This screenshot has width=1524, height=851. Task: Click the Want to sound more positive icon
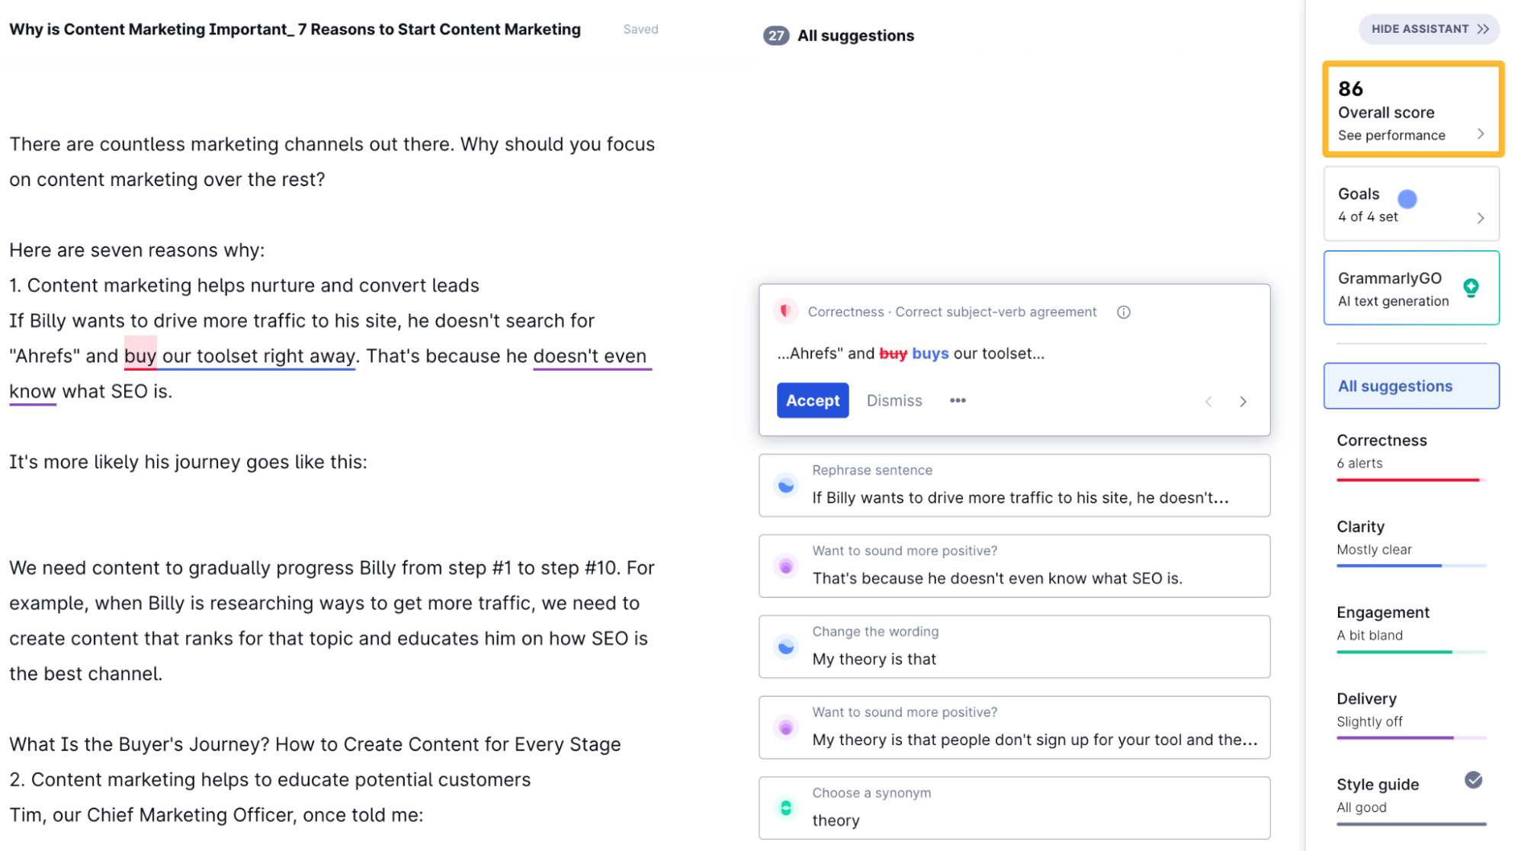786,565
